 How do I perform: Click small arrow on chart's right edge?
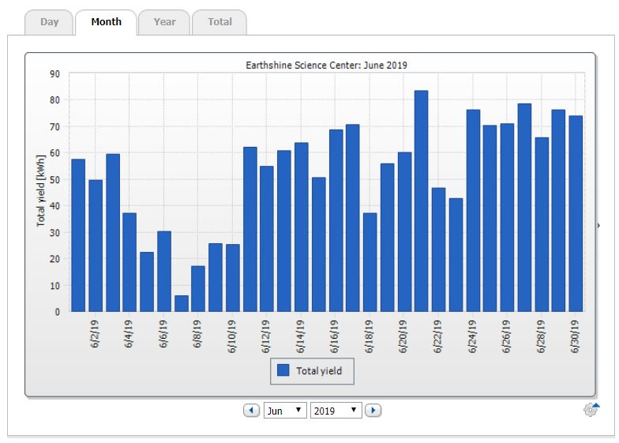598,226
